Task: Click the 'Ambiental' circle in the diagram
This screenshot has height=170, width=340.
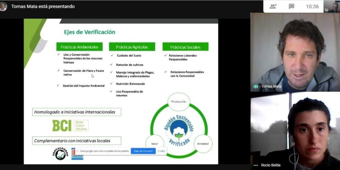Action: (203, 144)
